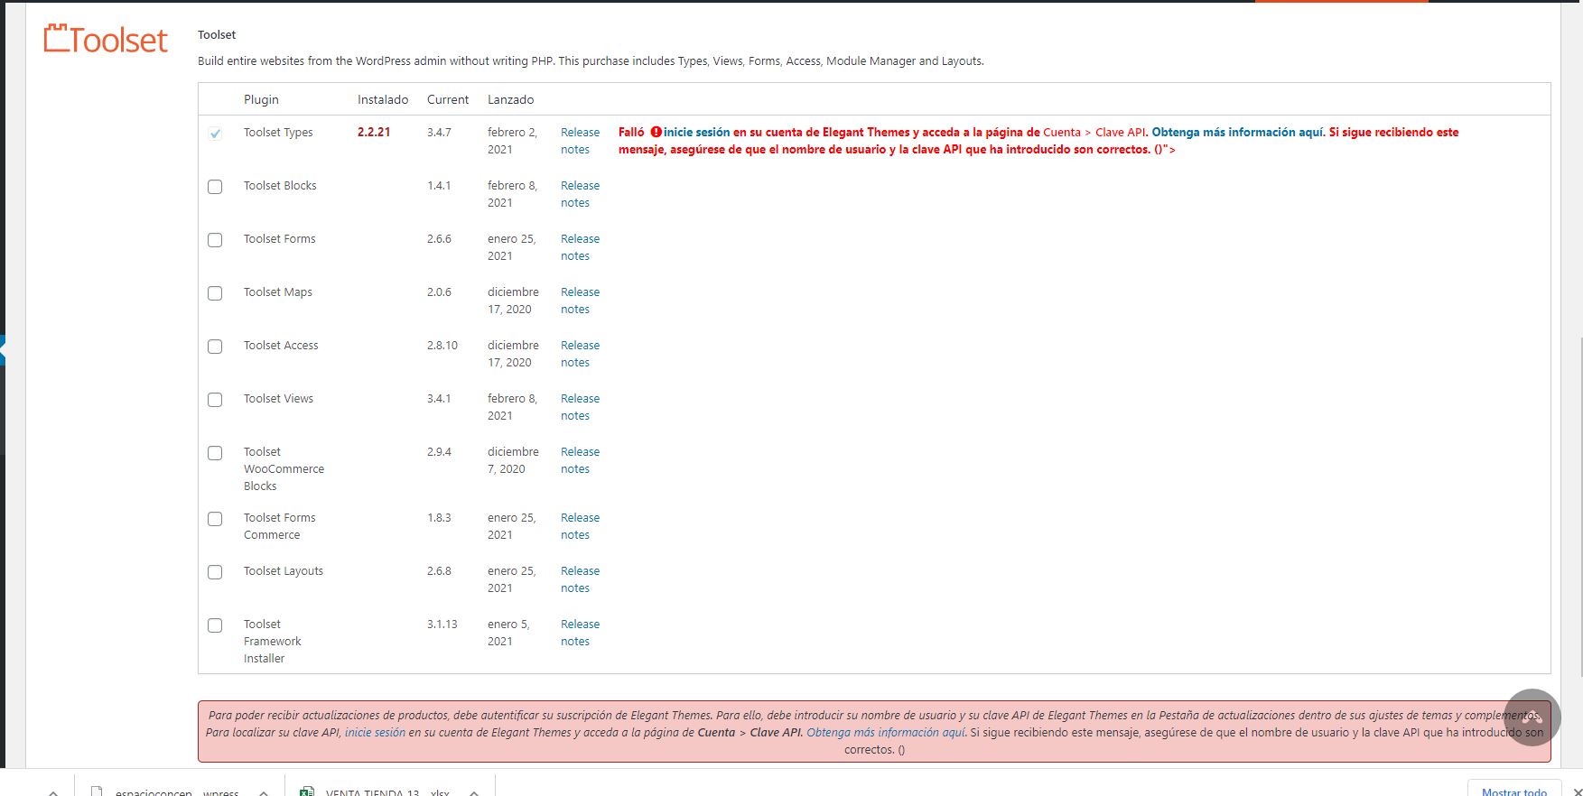Select the Toolset Access checkbox

click(215, 347)
